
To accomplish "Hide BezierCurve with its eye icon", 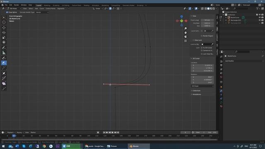I will (x=260, y=17).
